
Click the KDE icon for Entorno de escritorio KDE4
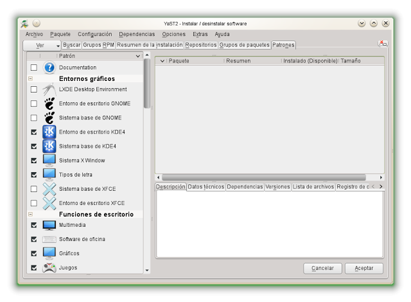pos(49,132)
